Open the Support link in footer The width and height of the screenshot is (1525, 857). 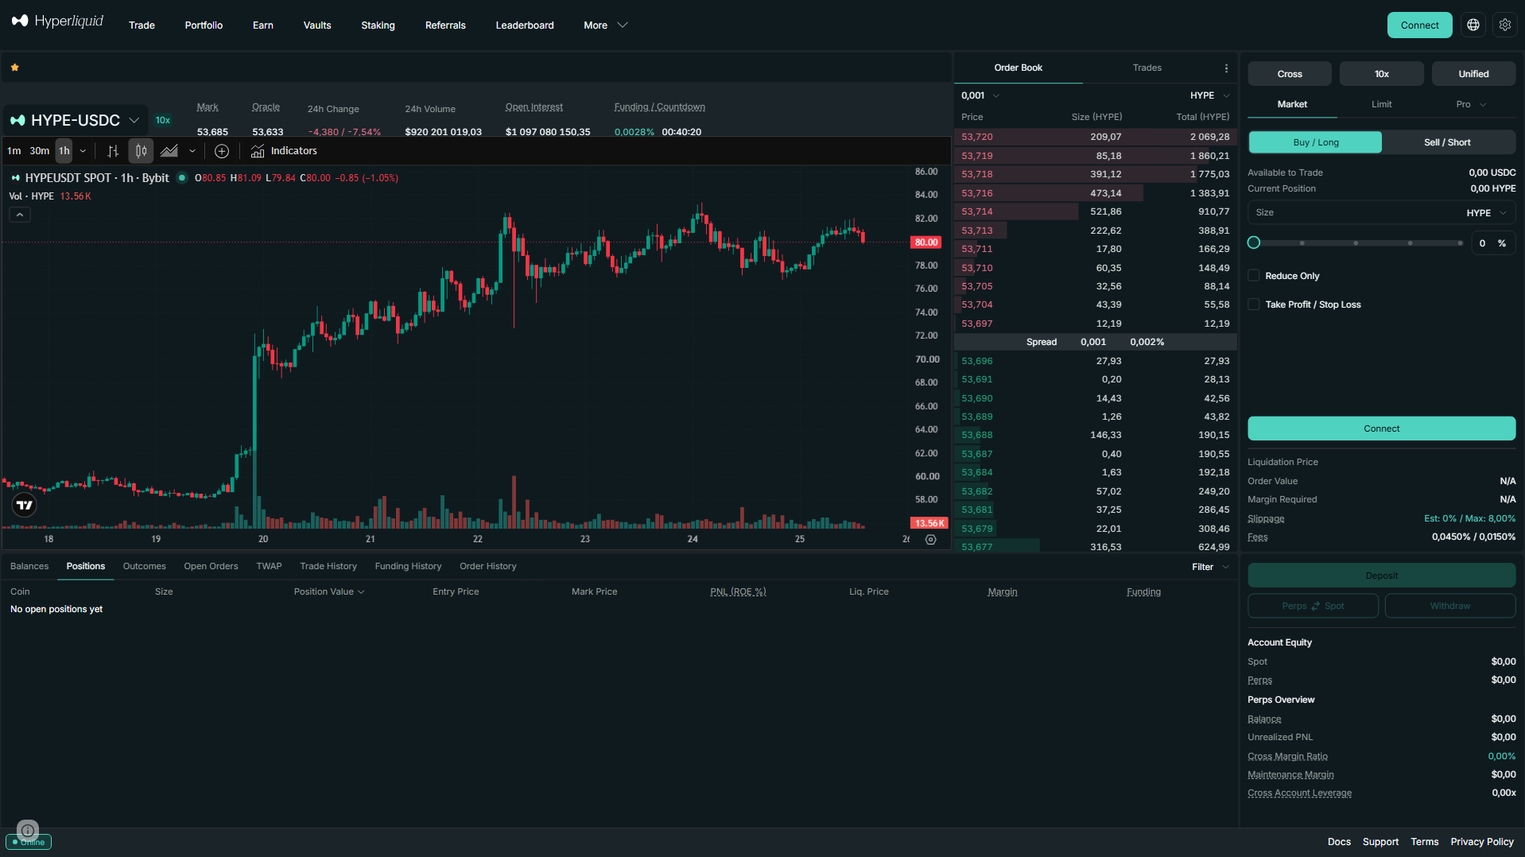click(x=1380, y=842)
